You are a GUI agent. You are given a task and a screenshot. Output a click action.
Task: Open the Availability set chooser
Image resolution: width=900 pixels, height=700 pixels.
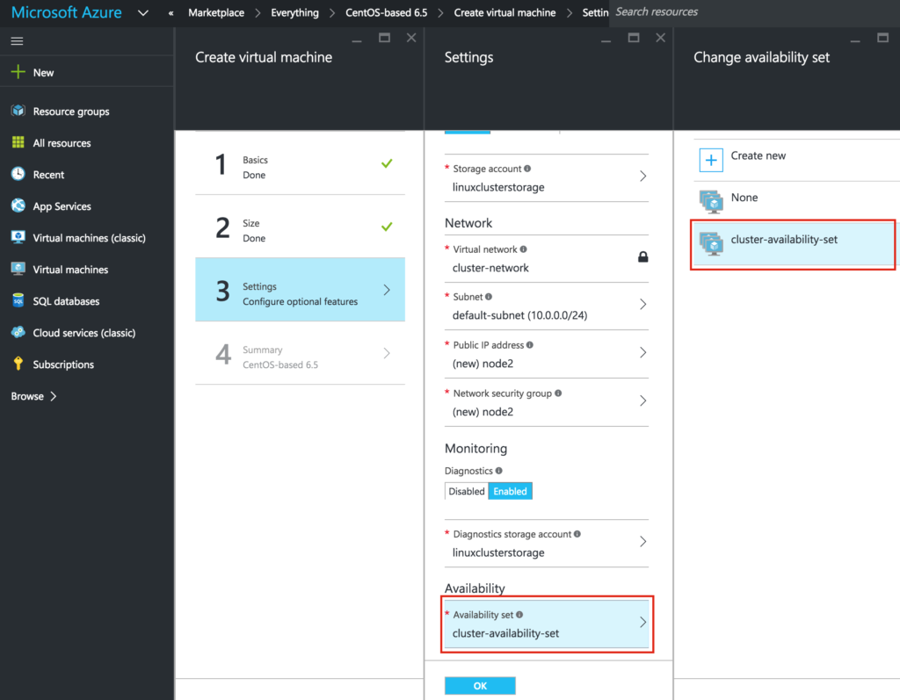(x=547, y=624)
